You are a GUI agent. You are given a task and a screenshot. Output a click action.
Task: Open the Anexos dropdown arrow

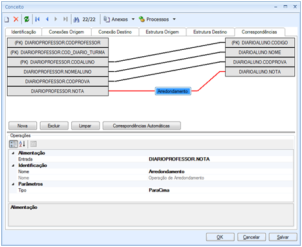coord(133,19)
